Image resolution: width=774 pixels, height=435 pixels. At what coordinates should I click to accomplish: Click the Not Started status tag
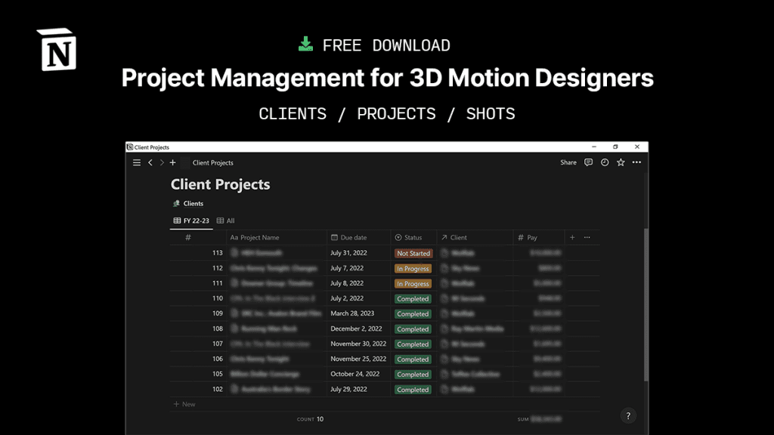pyautogui.click(x=413, y=254)
